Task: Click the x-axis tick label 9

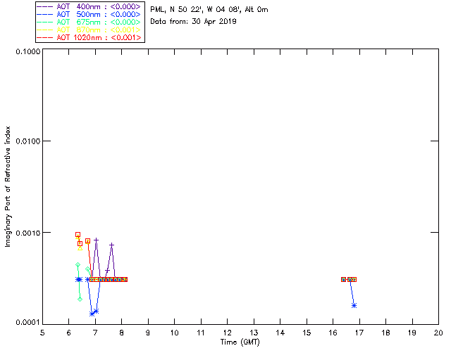Action: (x=148, y=333)
